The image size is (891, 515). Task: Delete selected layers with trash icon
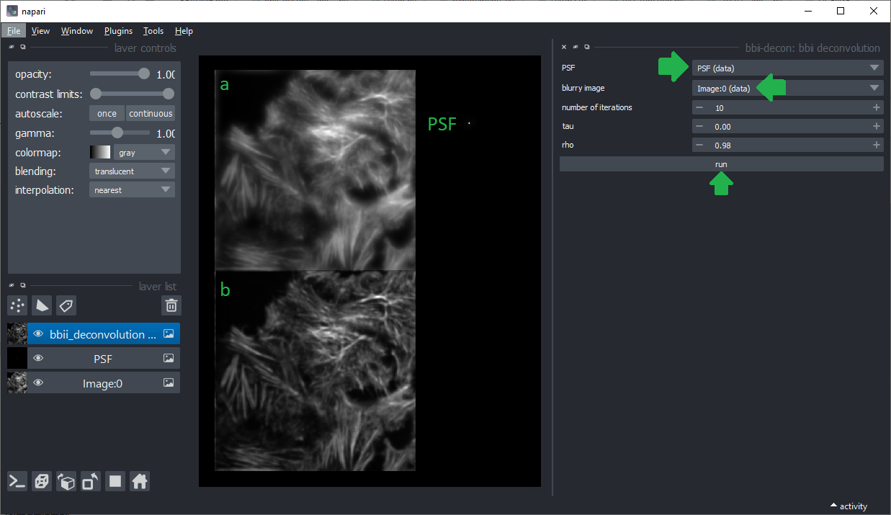click(x=171, y=305)
